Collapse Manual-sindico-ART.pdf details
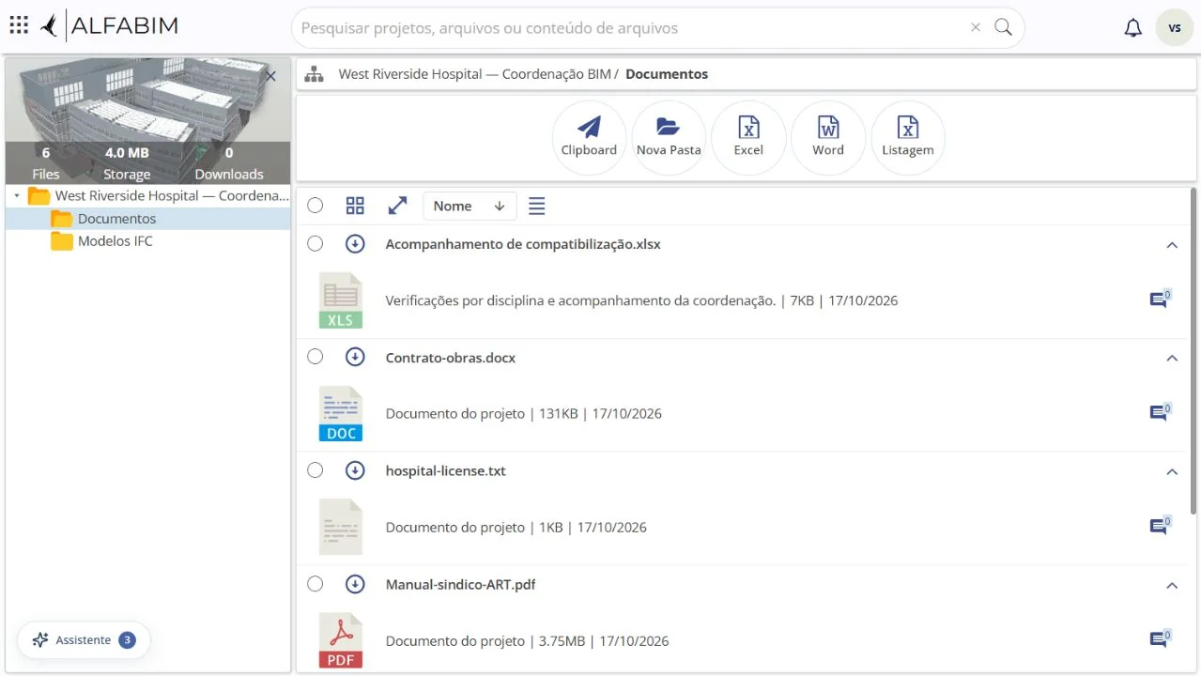 pyautogui.click(x=1172, y=585)
